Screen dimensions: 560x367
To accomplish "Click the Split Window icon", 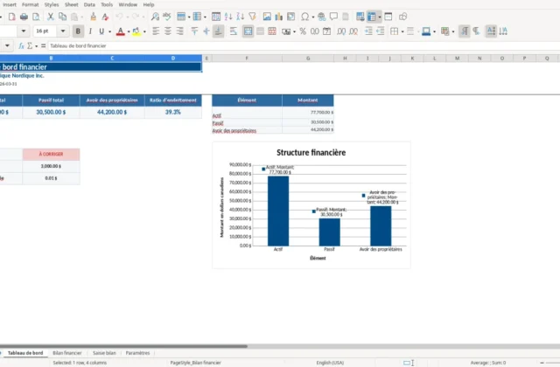I will pyautogui.click(x=388, y=17).
